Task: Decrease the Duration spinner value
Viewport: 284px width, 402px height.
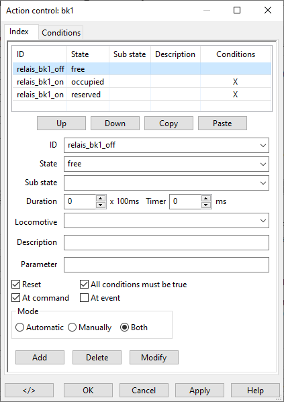Action: (x=101, y=205)
